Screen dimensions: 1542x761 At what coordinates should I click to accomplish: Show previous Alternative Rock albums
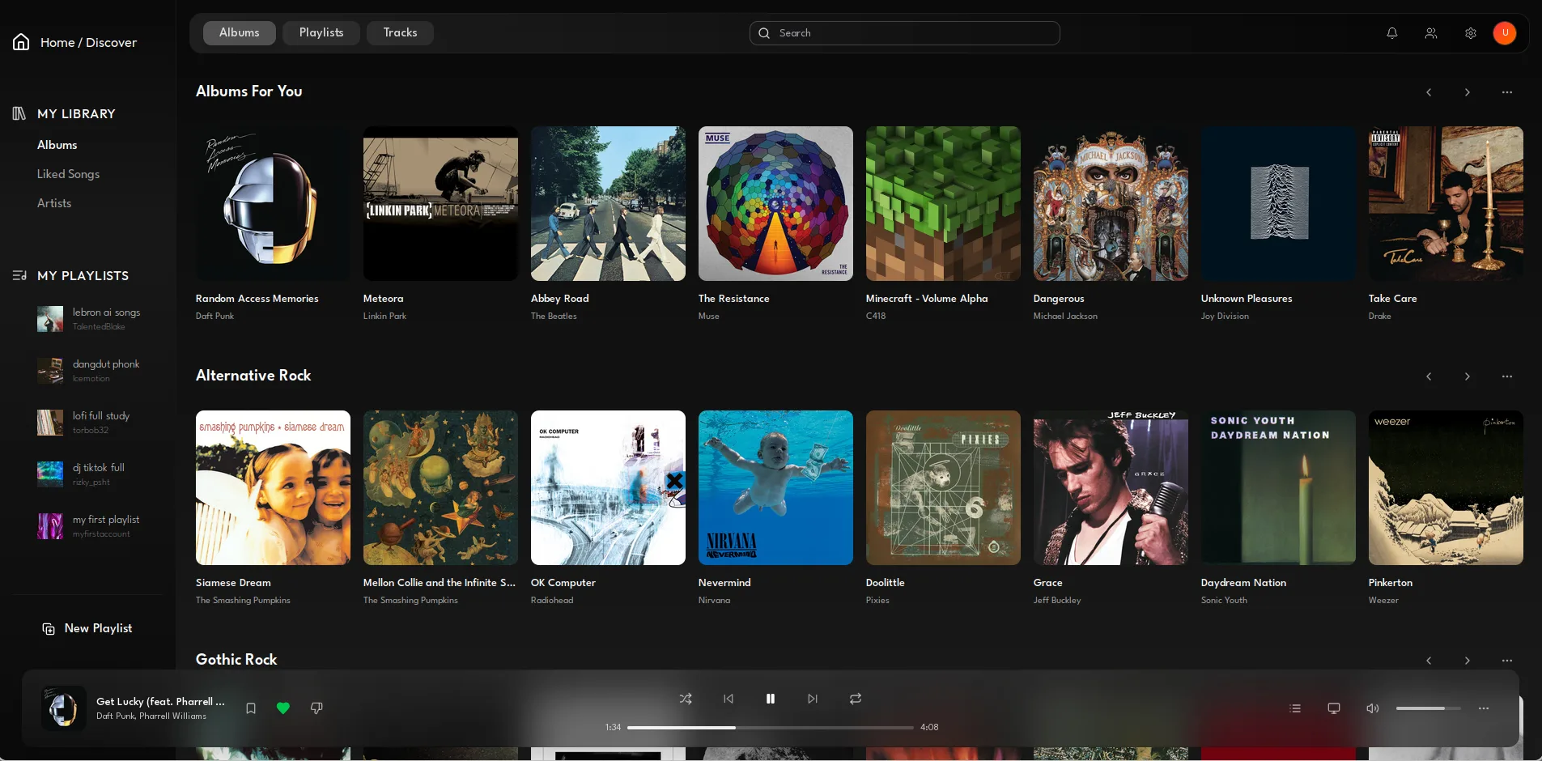click(1429, 376)
